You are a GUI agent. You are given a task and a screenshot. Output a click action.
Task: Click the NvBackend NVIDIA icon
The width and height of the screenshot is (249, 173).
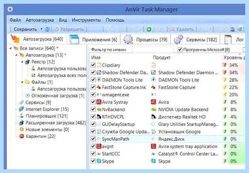coord(99,110)
